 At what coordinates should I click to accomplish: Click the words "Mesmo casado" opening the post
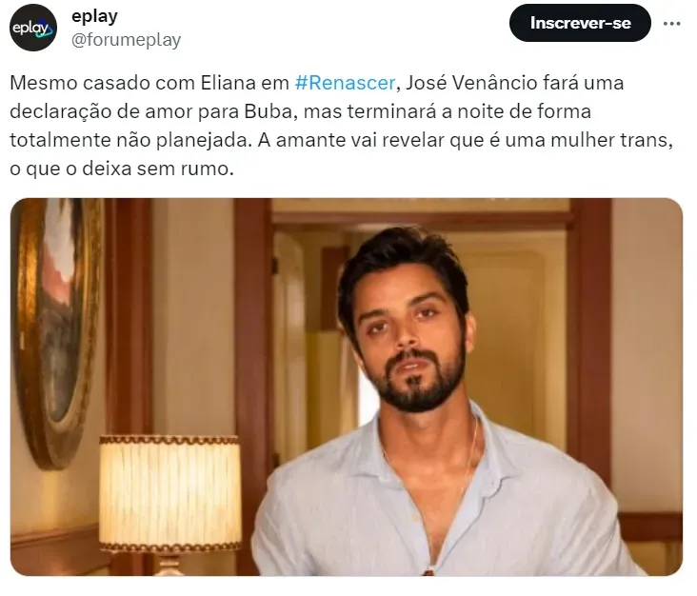point(71,83)
